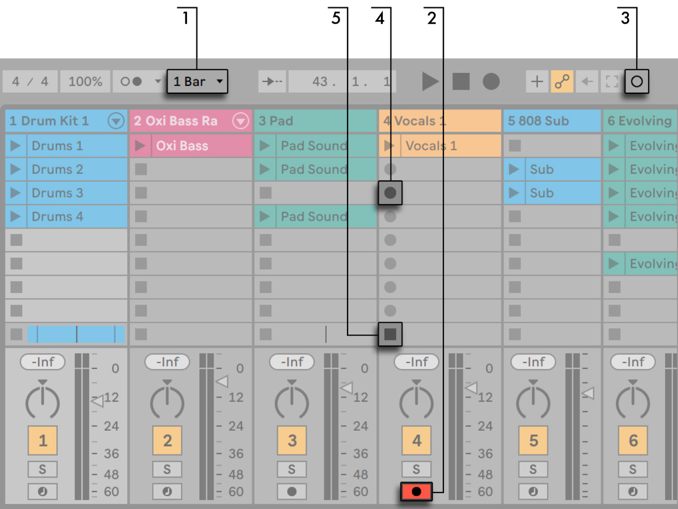Enable the Follow playback icon

click(x=272, y=81)
